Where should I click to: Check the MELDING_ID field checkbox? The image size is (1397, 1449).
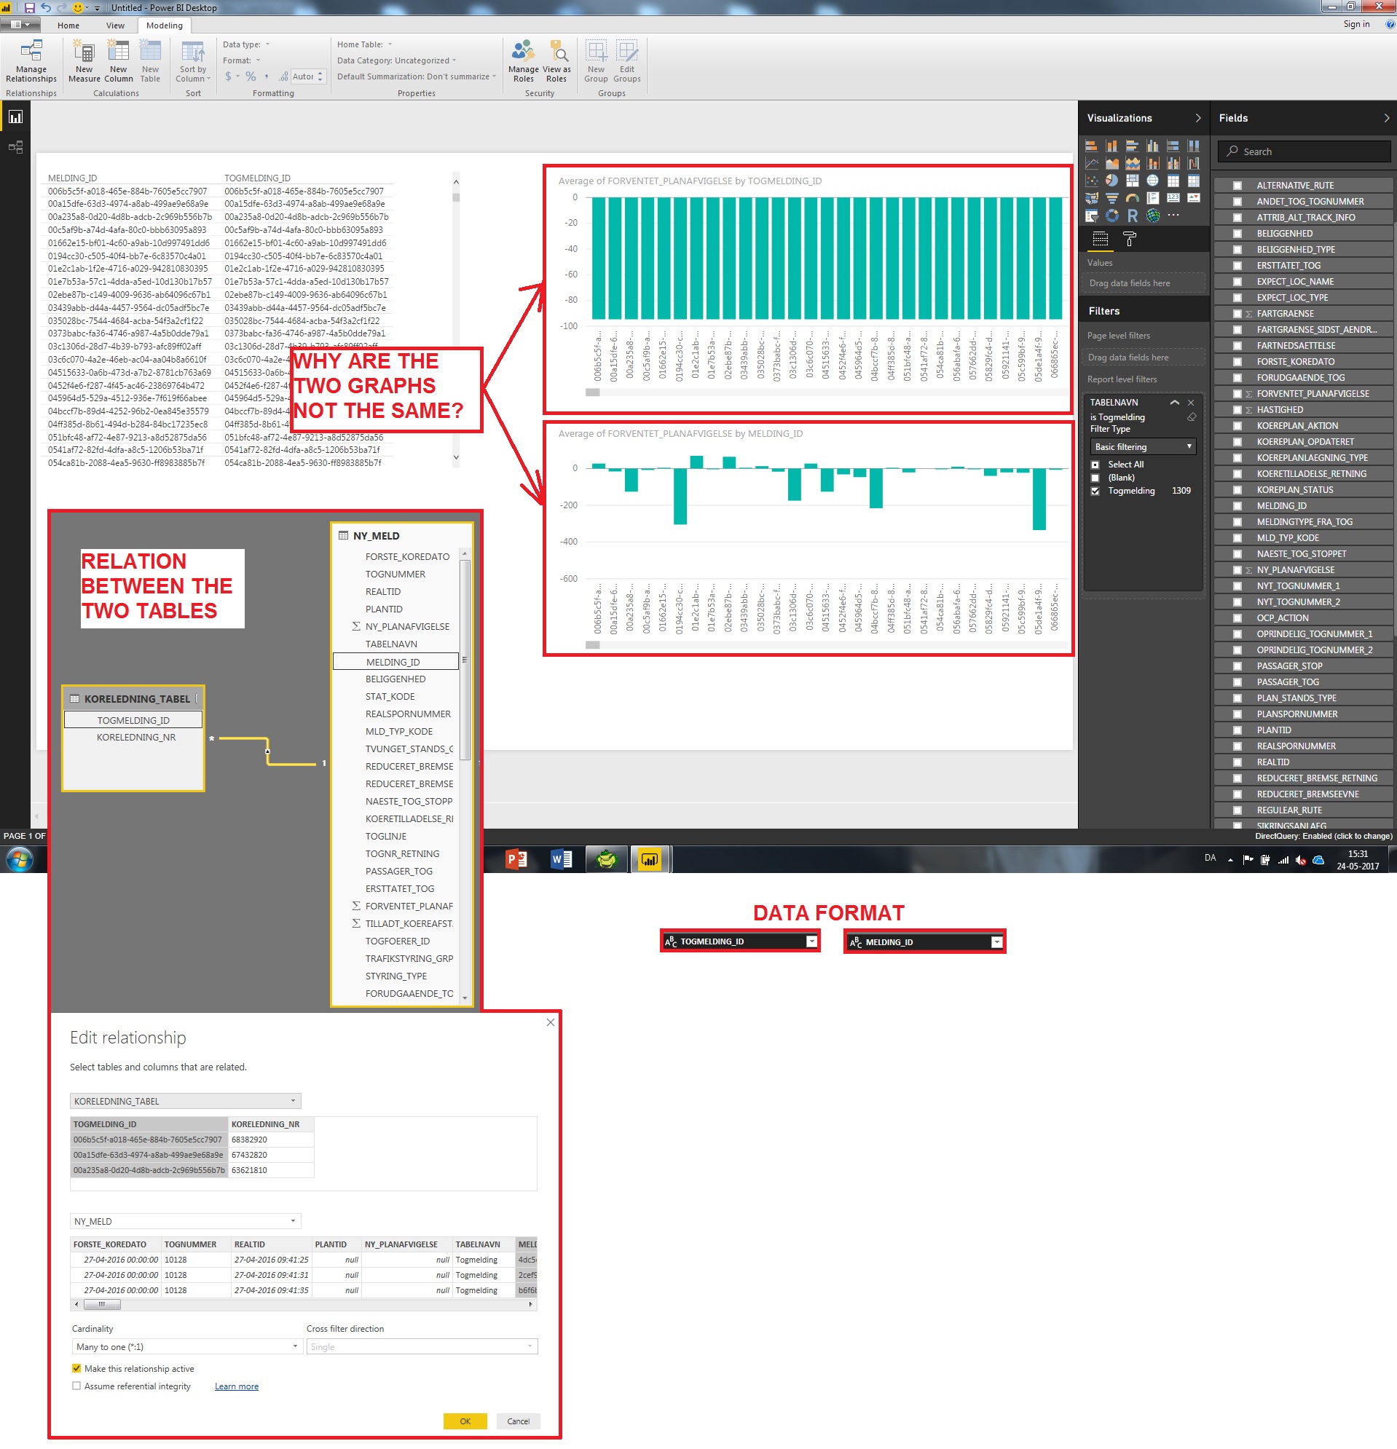tap(1237, 506)
